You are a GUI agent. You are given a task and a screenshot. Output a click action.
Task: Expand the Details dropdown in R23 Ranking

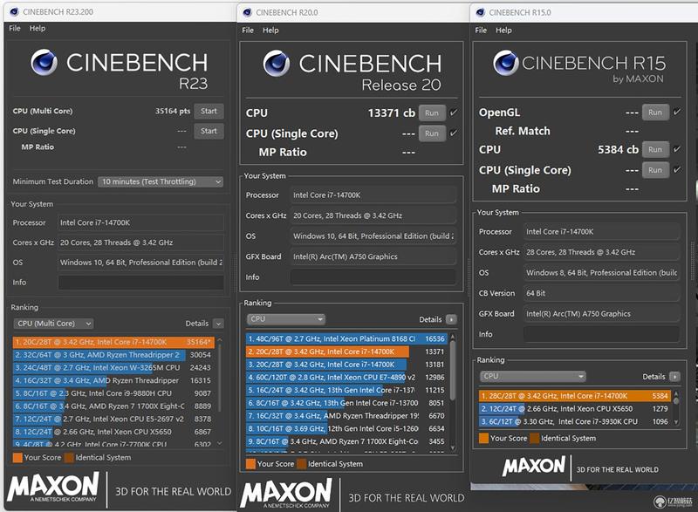click(x=218, y=324)
